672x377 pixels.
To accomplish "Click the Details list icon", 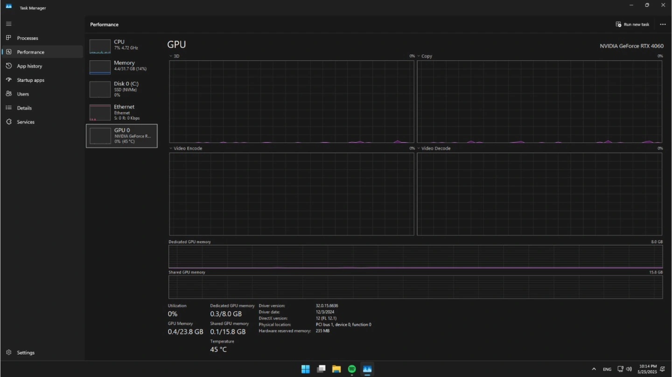I will pyautogui.click(x=8, y=108).
